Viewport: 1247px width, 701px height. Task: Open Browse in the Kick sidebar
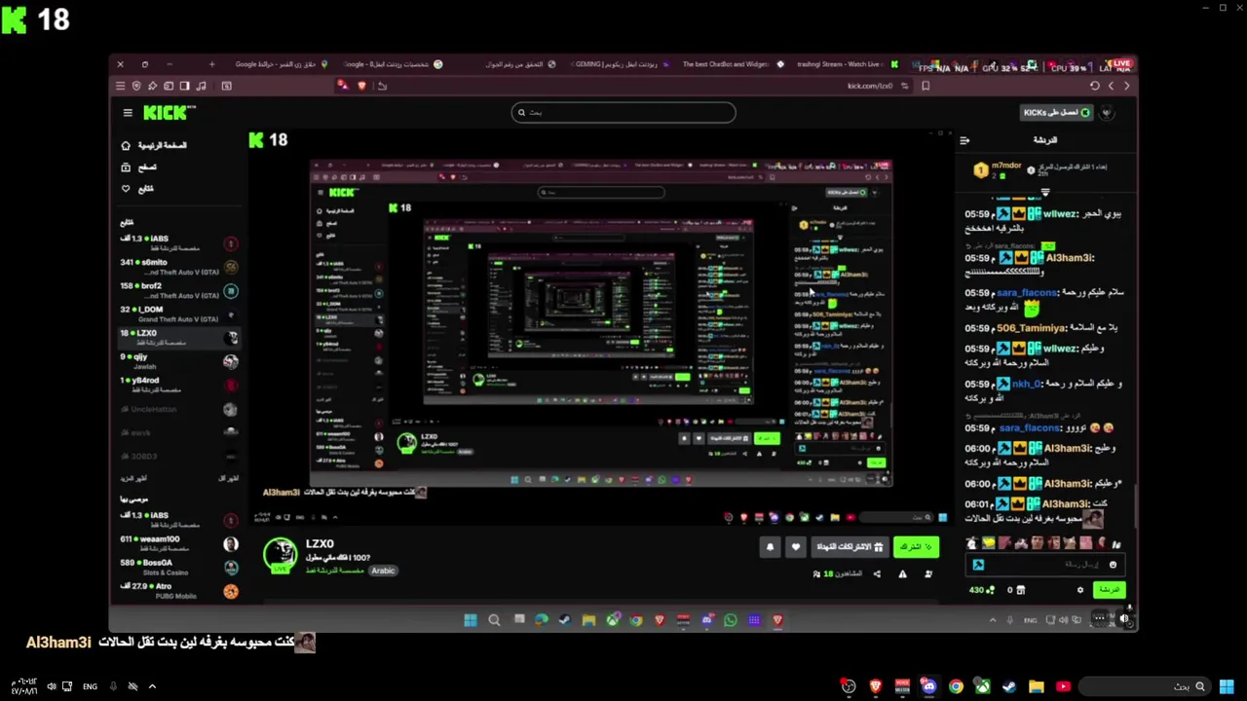[x=138, y=166]
